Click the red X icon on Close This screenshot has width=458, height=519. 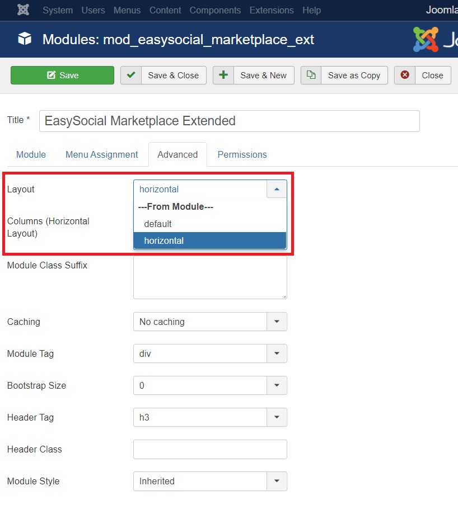[x=404, y=76]
